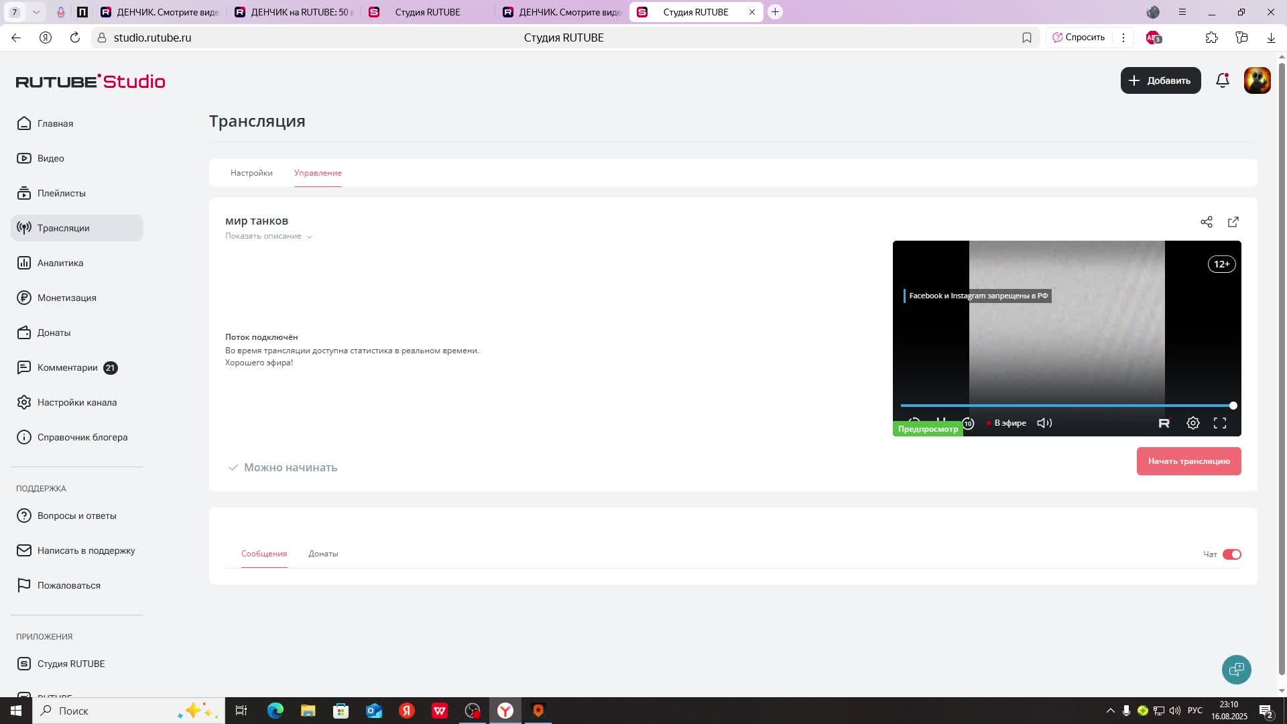The width and height of the screenshot is (1287, 724).
Task: Open the notifications bell
Action: (x=1223, y=80)
